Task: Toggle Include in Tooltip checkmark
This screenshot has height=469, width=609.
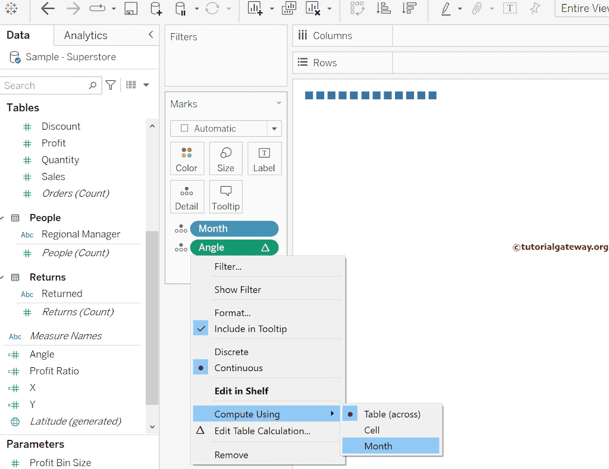Action: (x=250, y=329)
